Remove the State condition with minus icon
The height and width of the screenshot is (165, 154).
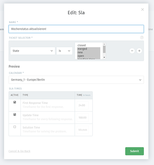click(x=132, y=51)
